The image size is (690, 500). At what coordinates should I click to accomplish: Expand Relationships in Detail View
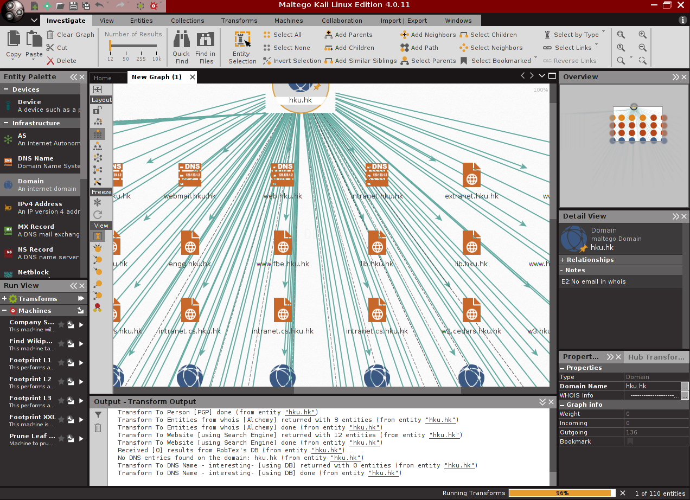pyautogui.click(x=563, y=260)
